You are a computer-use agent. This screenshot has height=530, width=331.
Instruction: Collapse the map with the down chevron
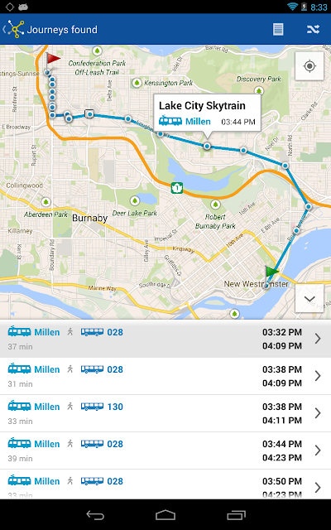[x=309, y=298]
